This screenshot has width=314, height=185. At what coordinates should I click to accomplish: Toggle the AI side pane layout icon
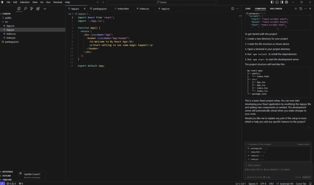pos(282,2)
